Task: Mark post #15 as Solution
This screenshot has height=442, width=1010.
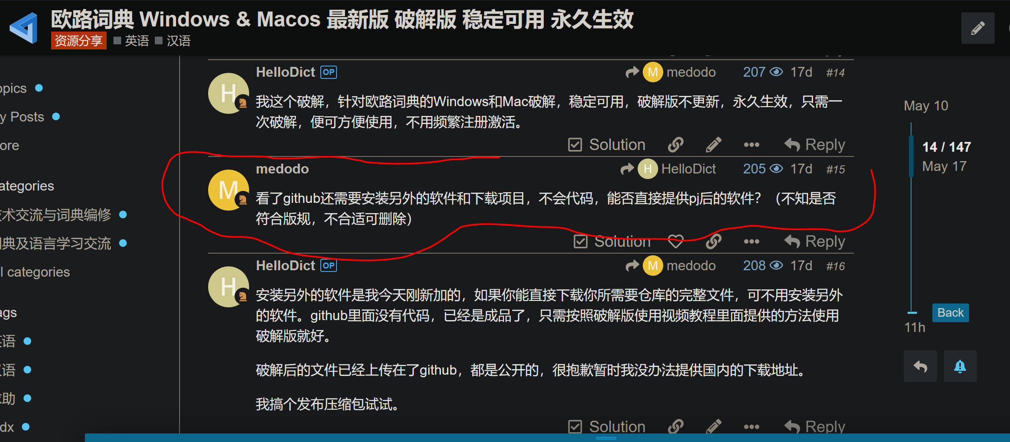Action: (x=612, y=242)
